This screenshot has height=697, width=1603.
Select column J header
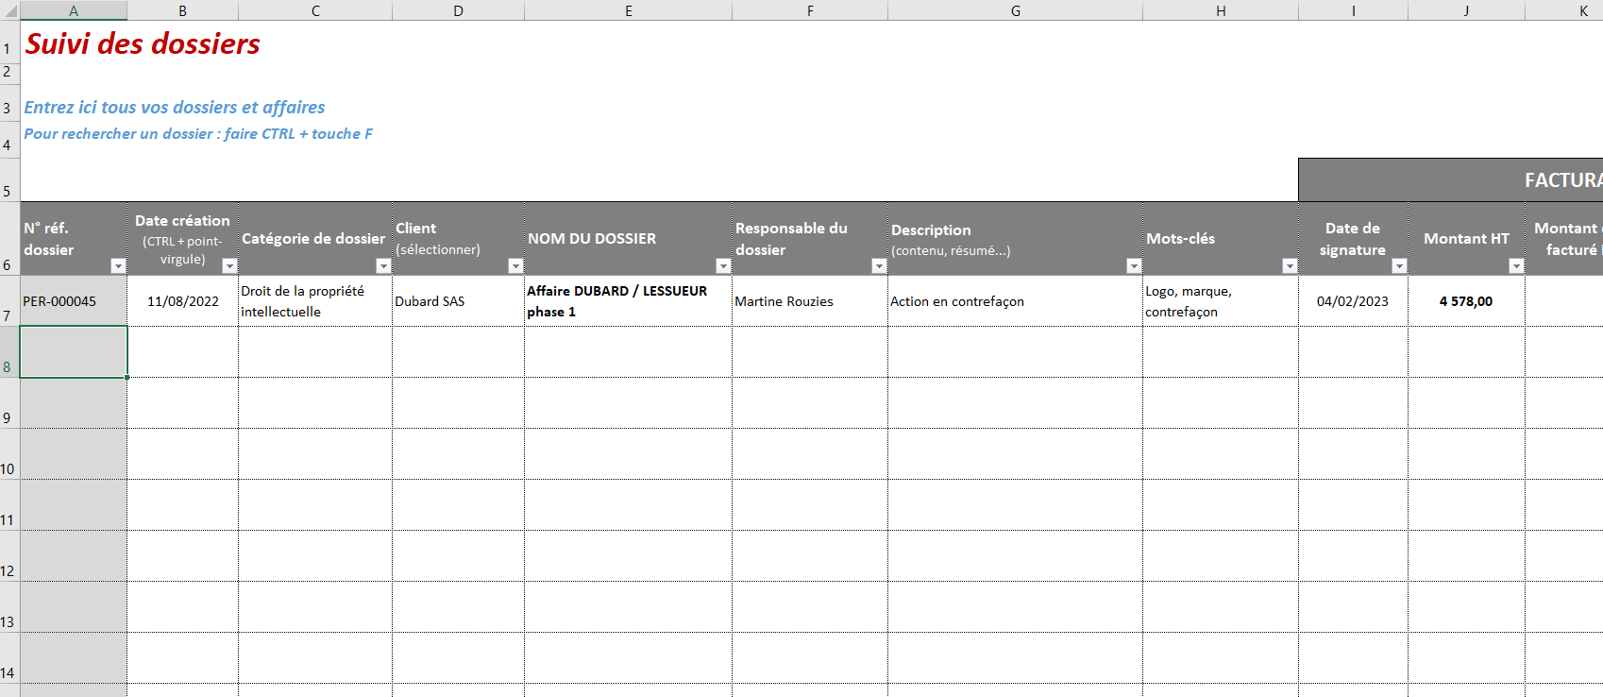[1466, 10]
